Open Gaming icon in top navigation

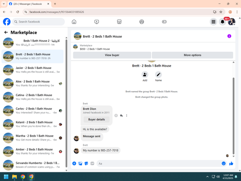tap(164, 22)
